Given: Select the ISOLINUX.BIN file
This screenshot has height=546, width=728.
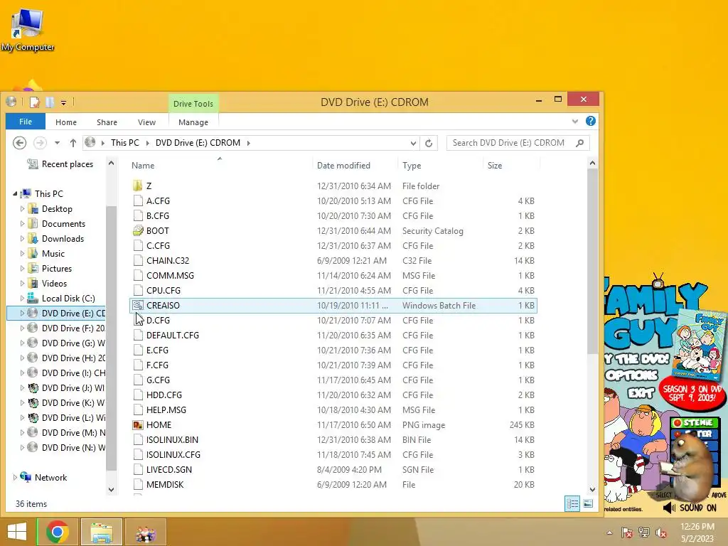Looking at the screenshot, I should coord(172,439).
